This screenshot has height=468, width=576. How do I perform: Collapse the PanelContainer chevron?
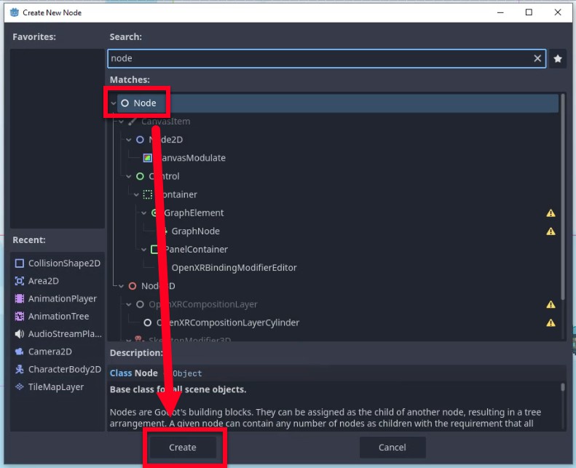pyautogui.click(x=143, y=250)
